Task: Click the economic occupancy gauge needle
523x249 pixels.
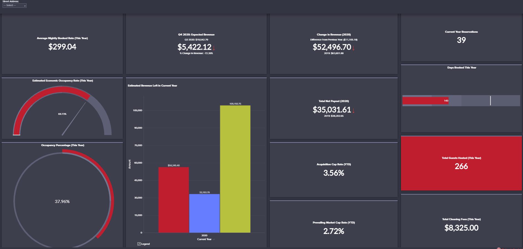Action: pyautogui.click(x=74, y=119)
